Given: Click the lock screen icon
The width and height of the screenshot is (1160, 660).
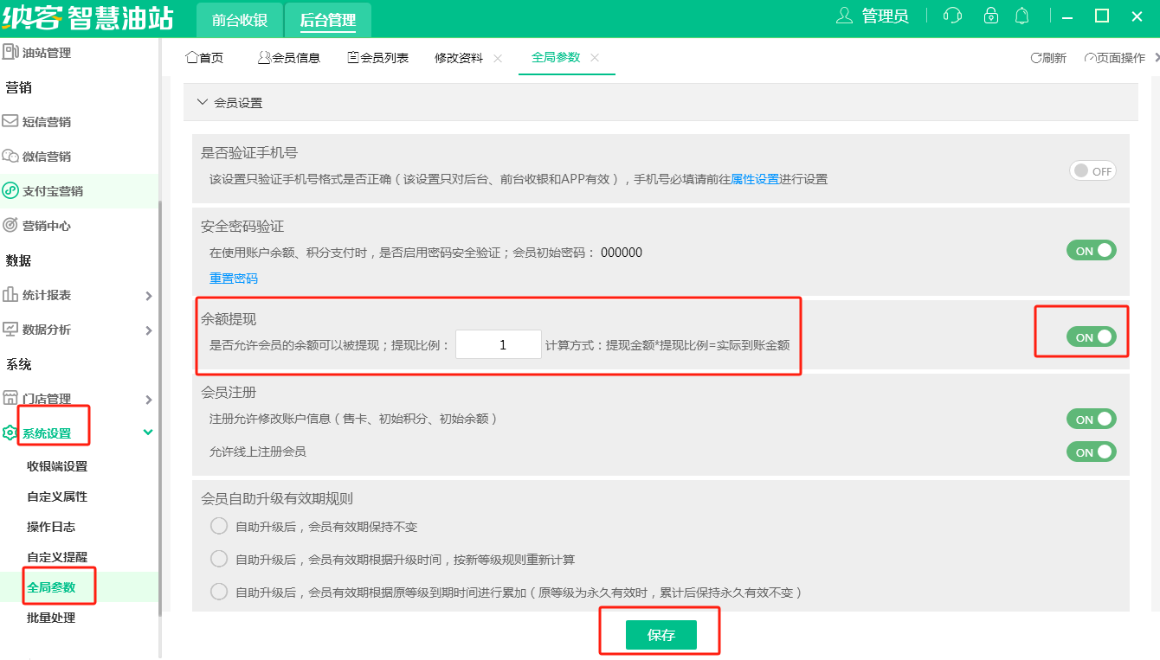Looking at the screenshot, I should pyautogui.click(x=991, y=16).
